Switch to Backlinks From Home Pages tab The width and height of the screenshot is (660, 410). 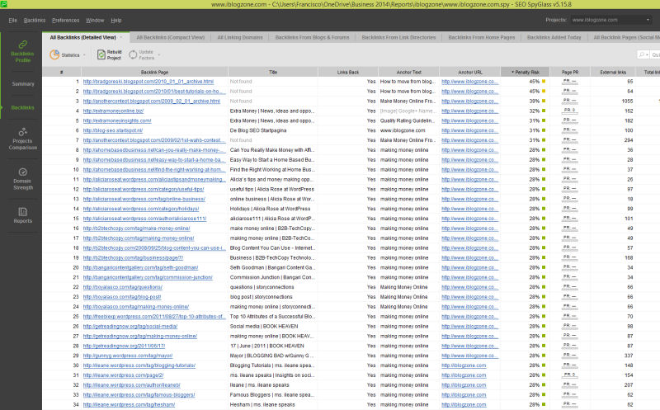tap(482, 37)
